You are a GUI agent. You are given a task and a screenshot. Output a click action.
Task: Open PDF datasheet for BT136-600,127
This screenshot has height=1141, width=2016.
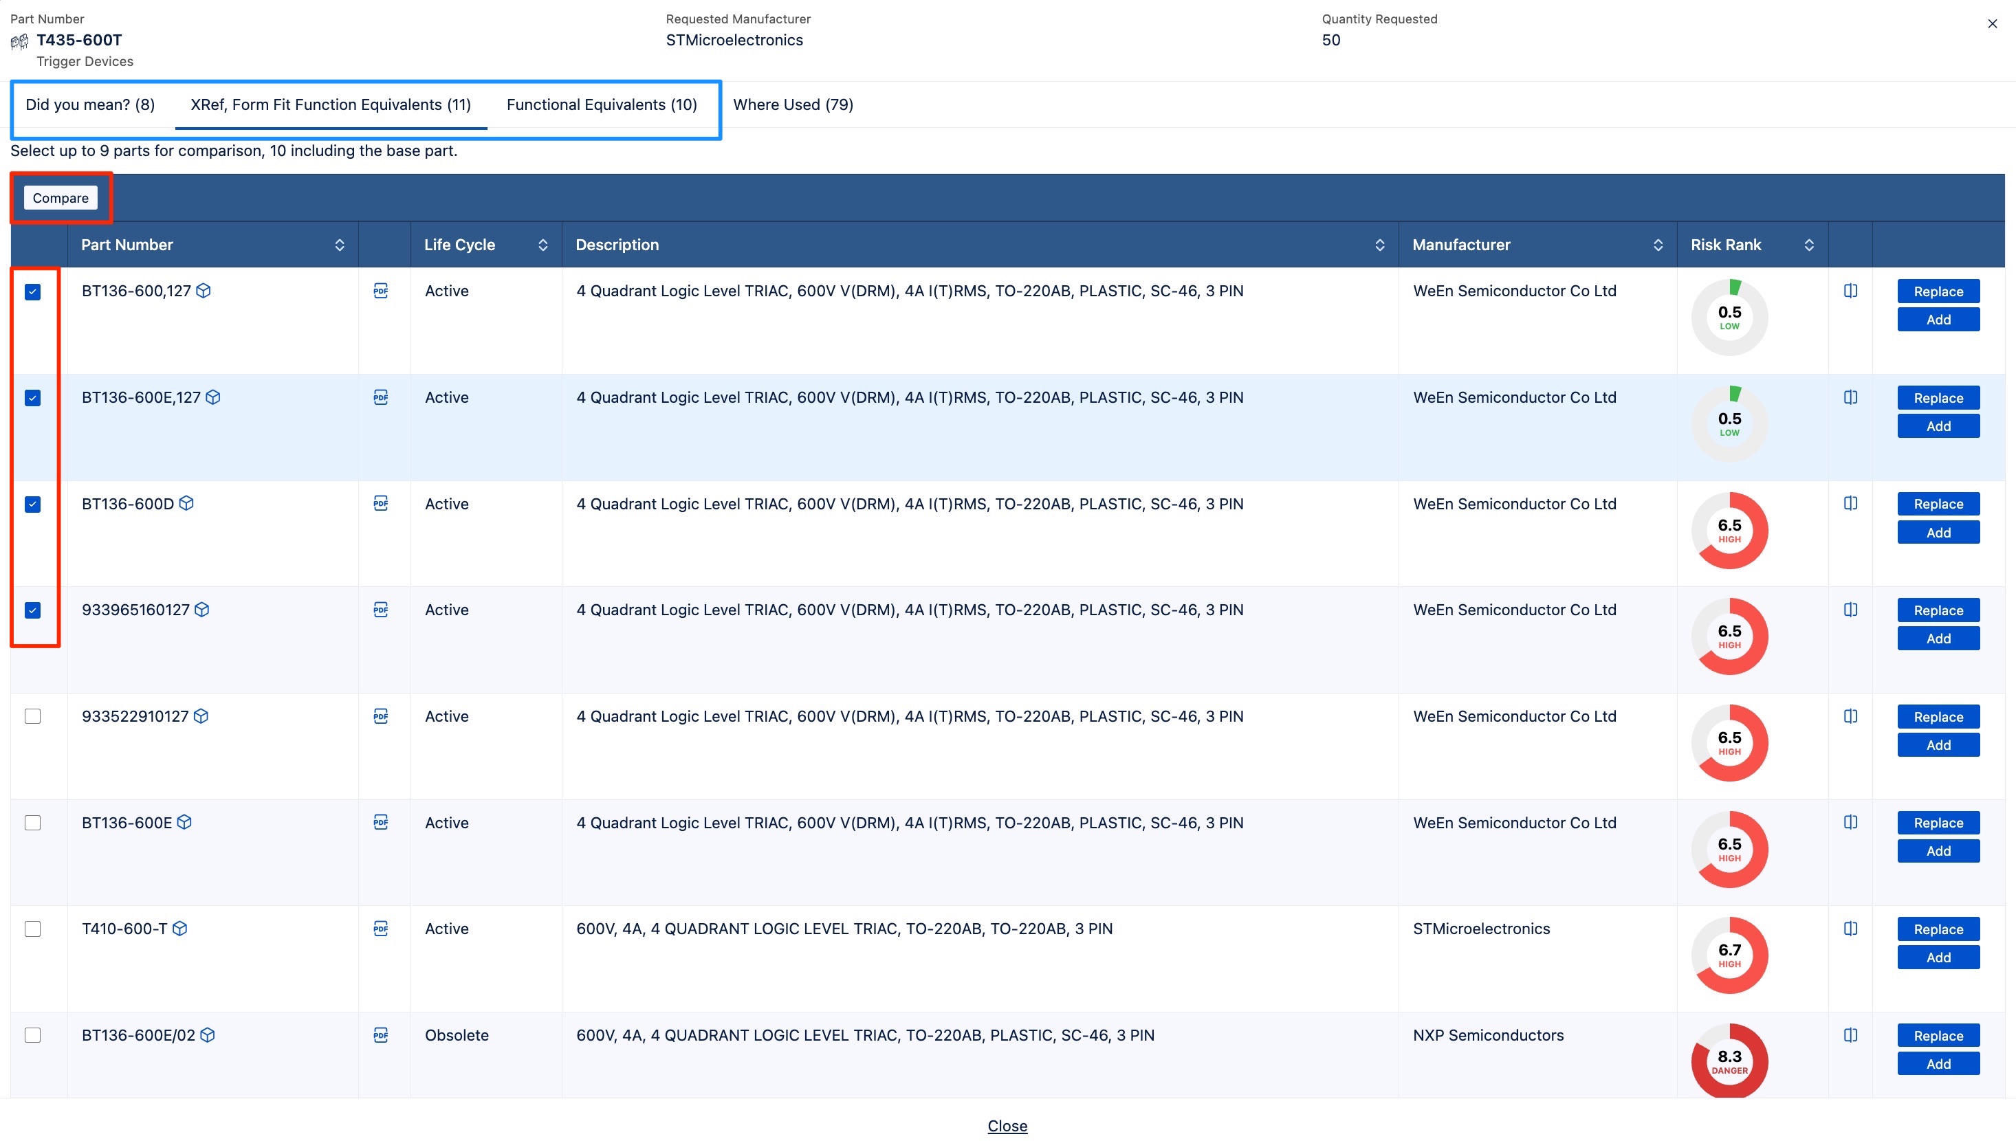381,291
